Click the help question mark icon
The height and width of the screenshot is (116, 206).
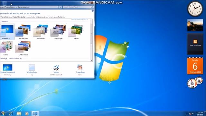pyautogui.click(x=93, y=11)
